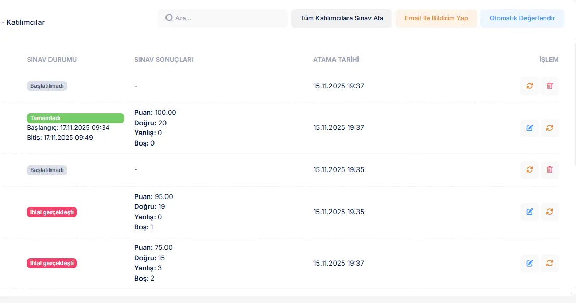Click the refresh icon in the Puan 75.00 row
The width and height of the screenshot is (576, 303).
[549, 263]
